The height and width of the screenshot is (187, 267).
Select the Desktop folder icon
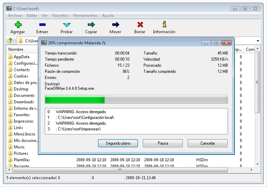[x=10, y=89]
